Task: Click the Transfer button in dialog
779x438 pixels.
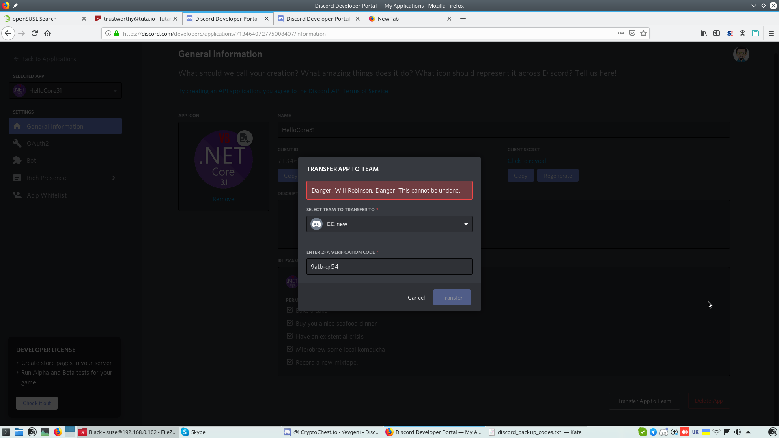Action: [x=452, y=297]
